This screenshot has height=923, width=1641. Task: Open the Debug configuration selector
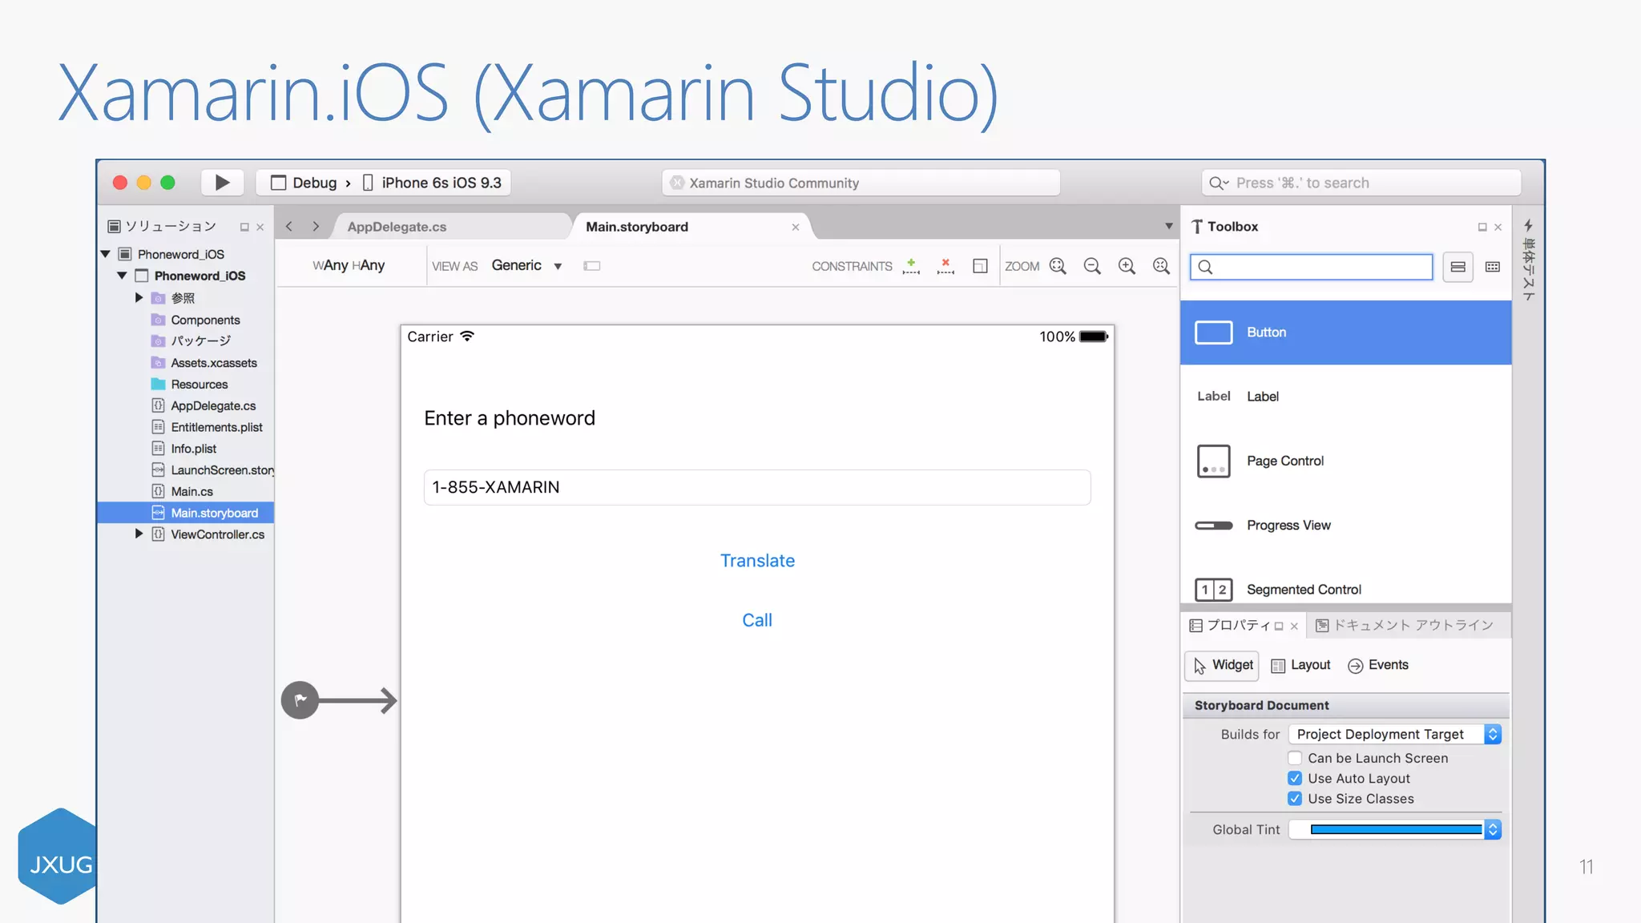coord(304,183)
